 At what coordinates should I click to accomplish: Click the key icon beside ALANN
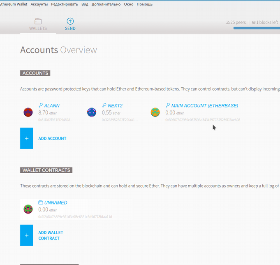click(41, 105)
